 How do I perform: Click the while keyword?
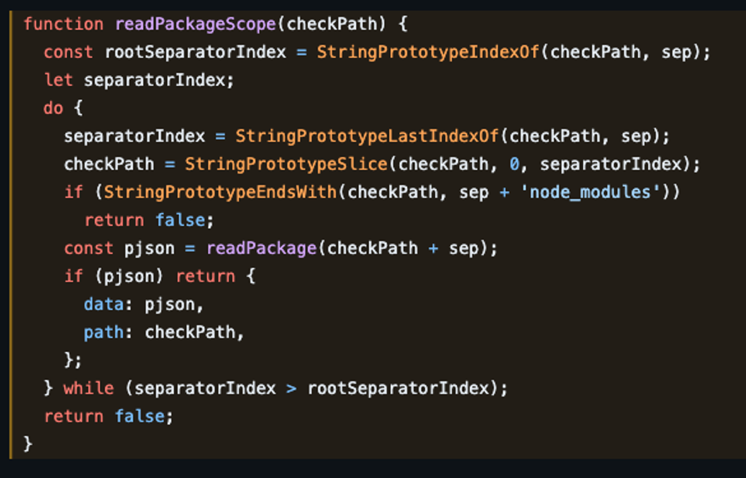[x=88, y=389]
